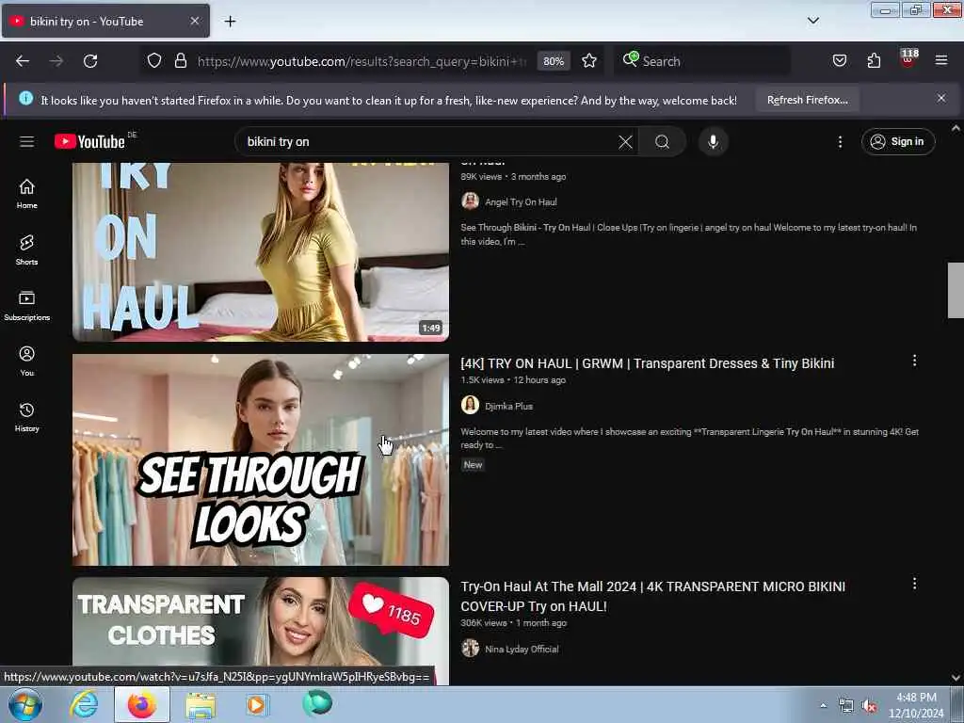Click the Firefox Search box in the toolbar

[702, 61]
